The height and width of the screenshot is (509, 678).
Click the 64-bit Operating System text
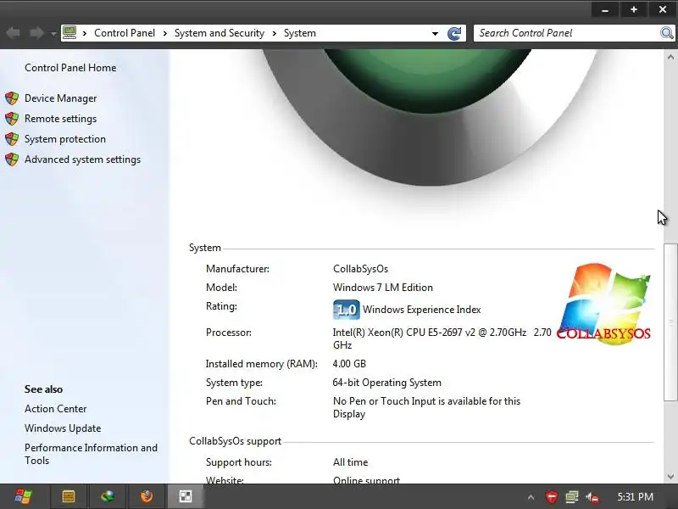click(387, 383)
